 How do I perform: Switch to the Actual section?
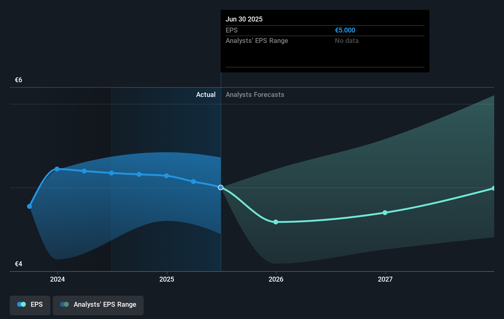pos(206,95)
